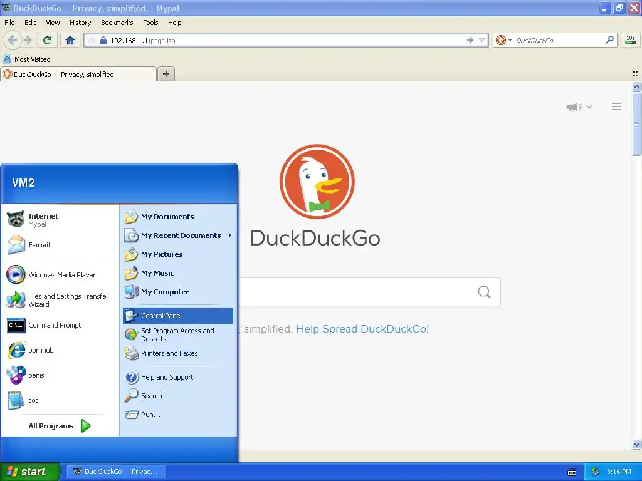Go to the Home page icon
This screenshot has width=642, height=481.
[70, 40]
